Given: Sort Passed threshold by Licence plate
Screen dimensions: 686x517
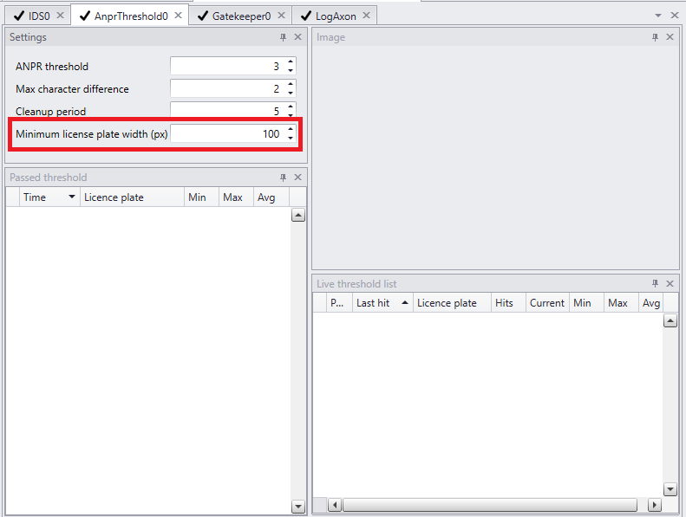Looking at the screenshot, I should tap(132, 197).
